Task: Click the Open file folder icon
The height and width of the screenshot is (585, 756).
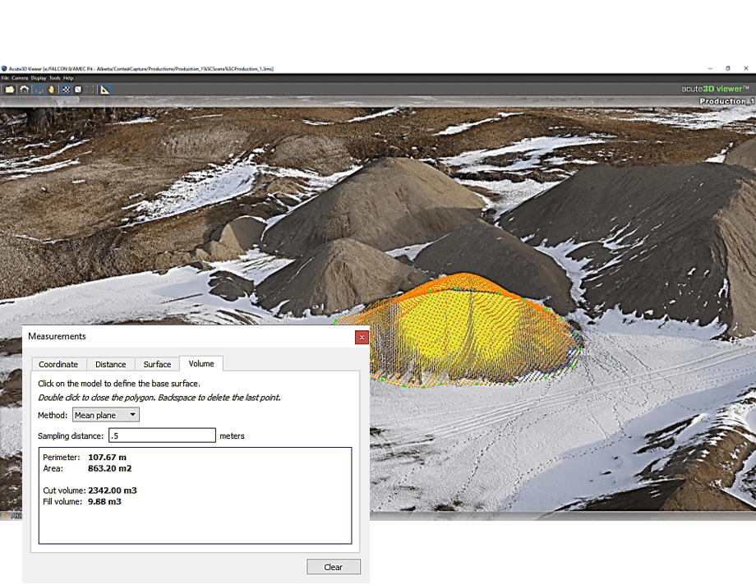Action: 9,89
